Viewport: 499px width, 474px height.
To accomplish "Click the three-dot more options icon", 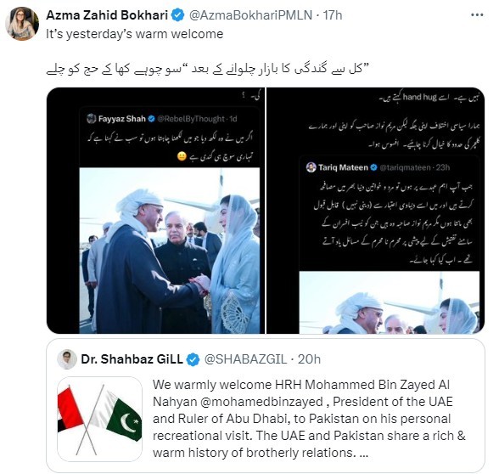I will (477, 15).
